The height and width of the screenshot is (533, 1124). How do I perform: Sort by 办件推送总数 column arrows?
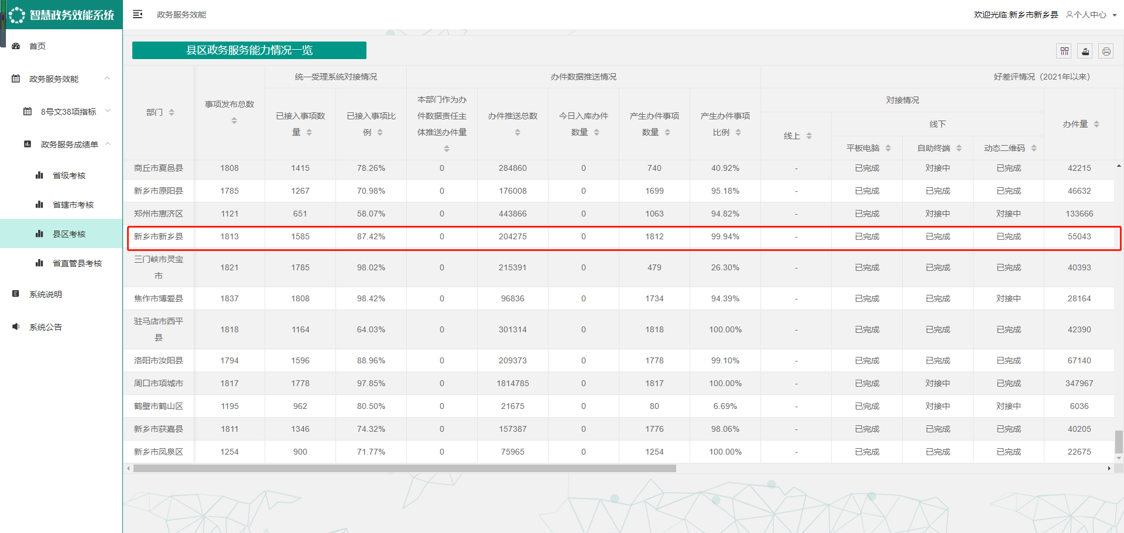tap(518, 133)
